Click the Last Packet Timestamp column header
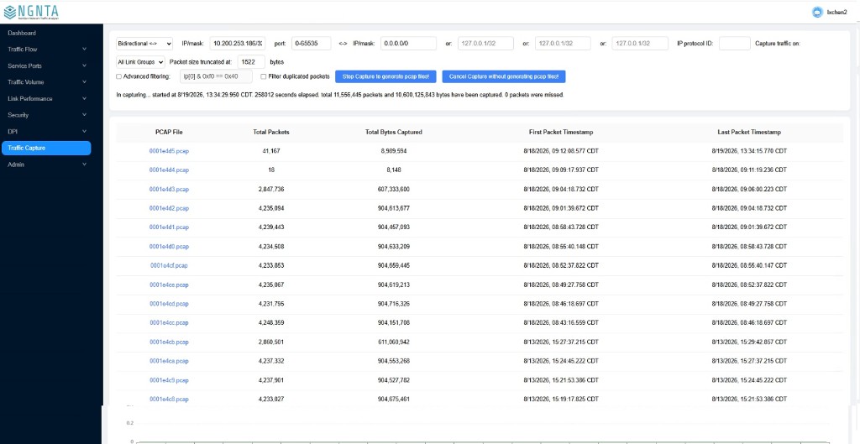This screenshot has width=860, height=444. pos(749,132)
